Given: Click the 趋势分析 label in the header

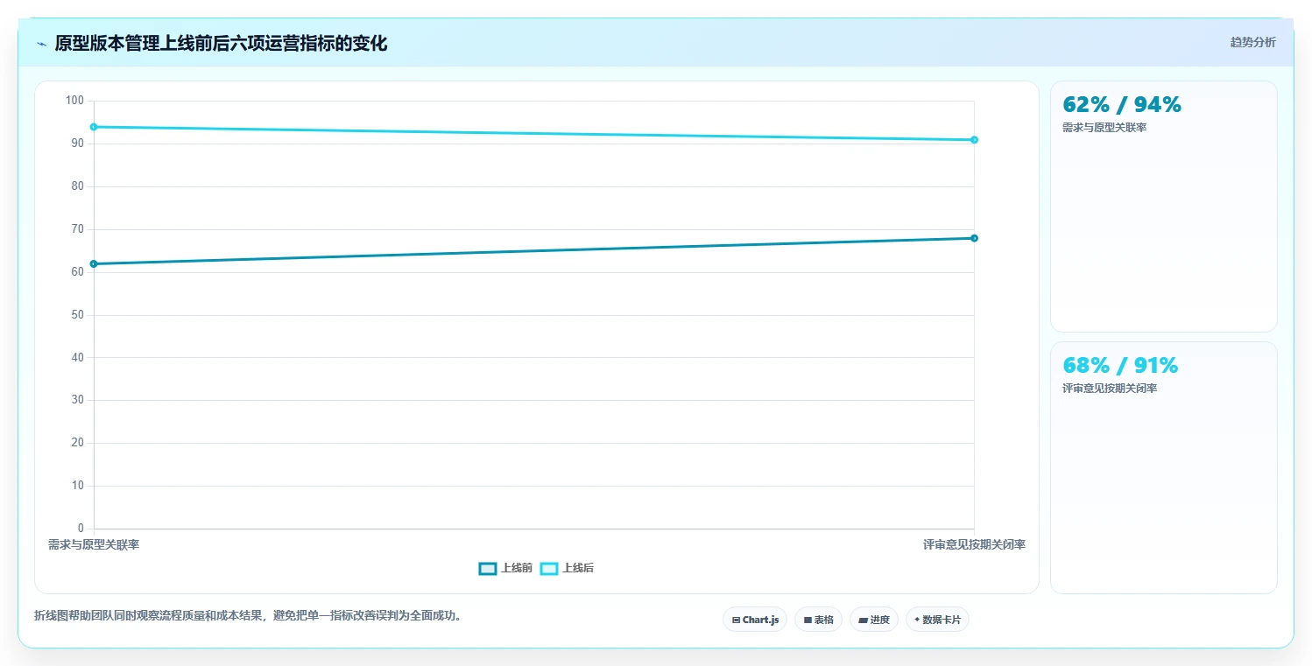Looking at the screenshot, I should pyautogui.click(x=1252, y=42).
